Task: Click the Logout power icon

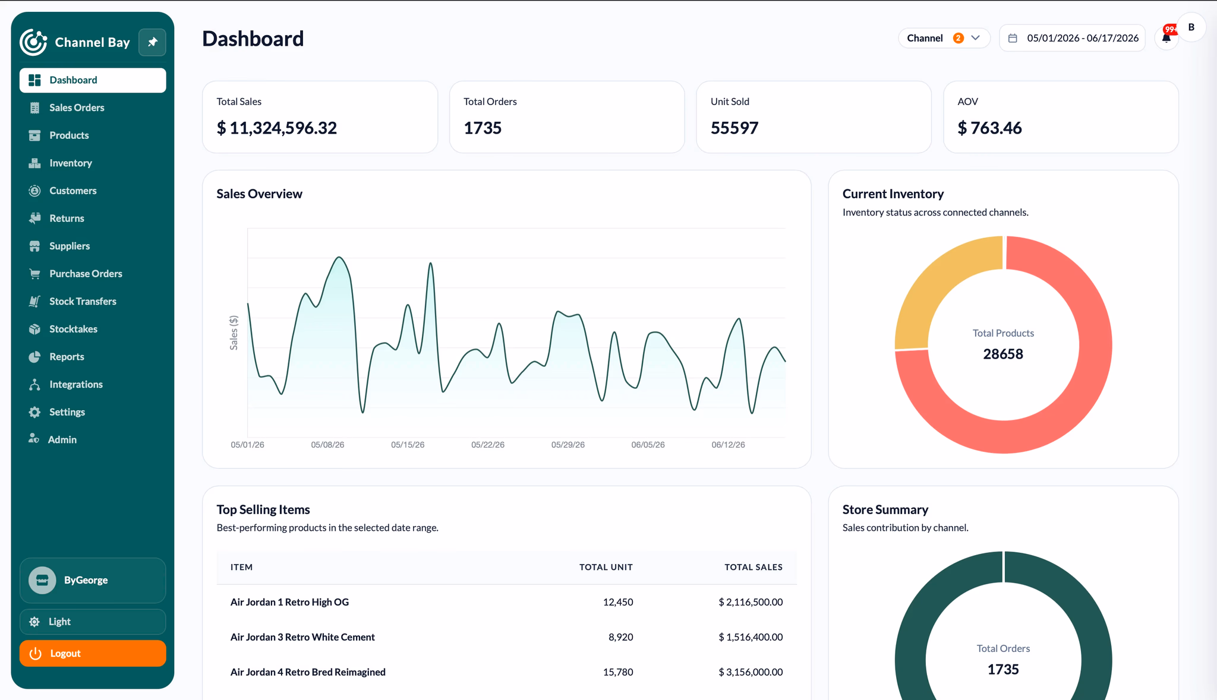Action: pos(36,653)
